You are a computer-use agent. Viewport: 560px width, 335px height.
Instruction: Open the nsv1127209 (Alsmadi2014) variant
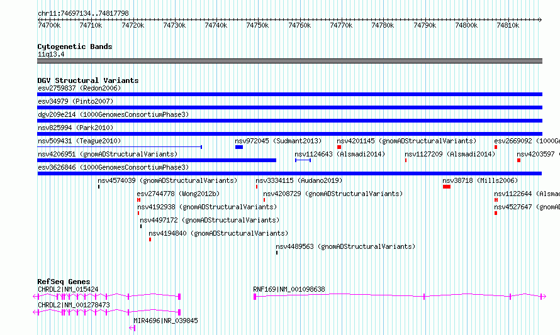click(x=406, y=160)
